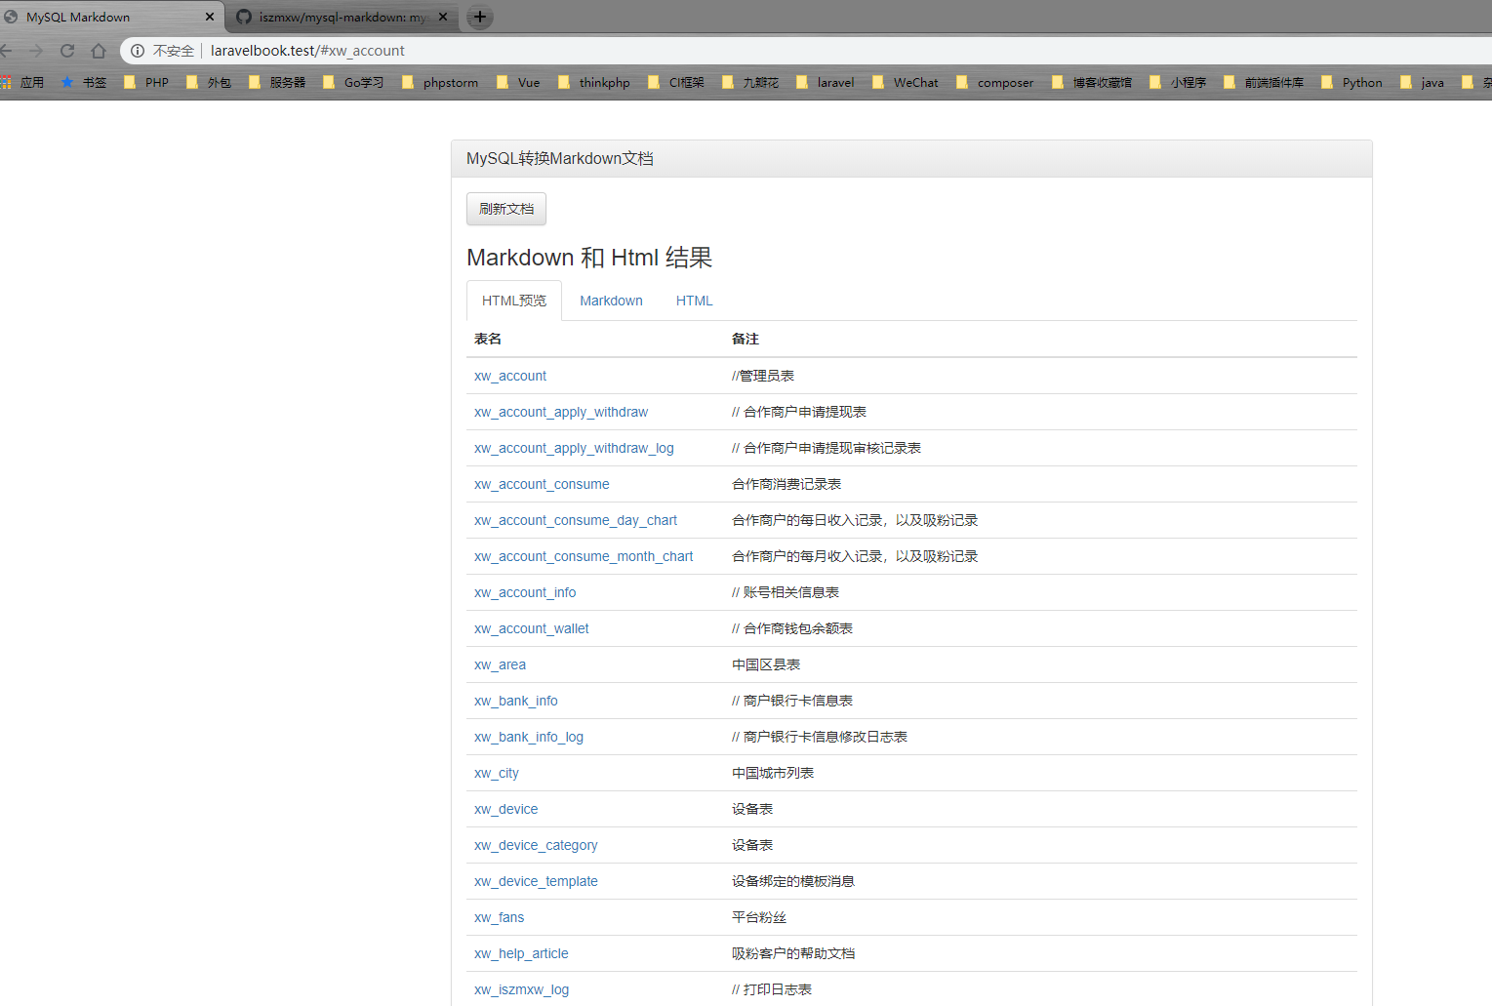The height and width of the screenshot is (1006, 1492).
Task: Click the xw_device_template table link
Action: pos(536,881)
